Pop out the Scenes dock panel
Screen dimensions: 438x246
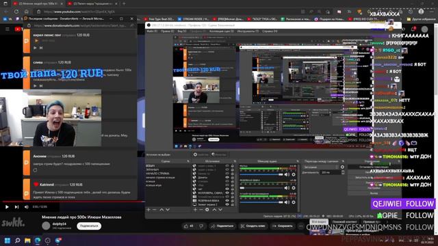pos(188,161)
